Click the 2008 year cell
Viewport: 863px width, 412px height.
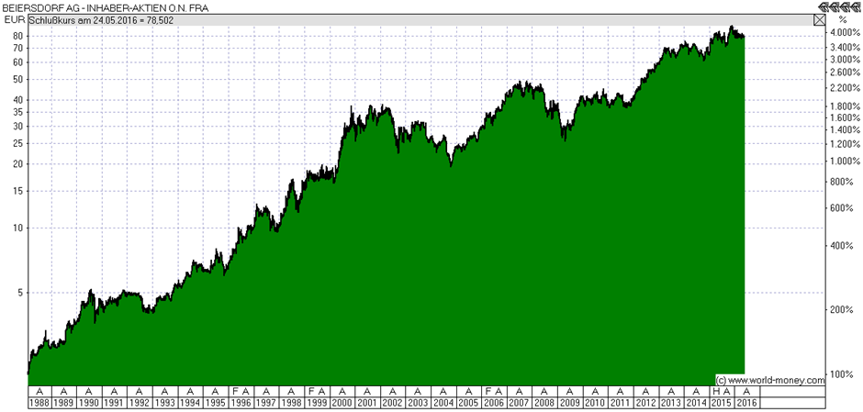(544, 403)
